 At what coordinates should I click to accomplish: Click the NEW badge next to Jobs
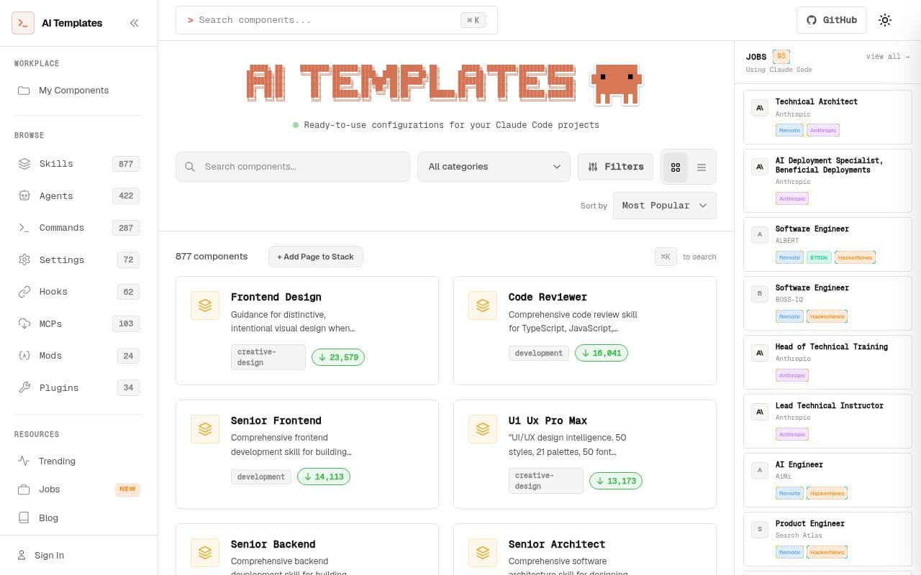(127, 489)
